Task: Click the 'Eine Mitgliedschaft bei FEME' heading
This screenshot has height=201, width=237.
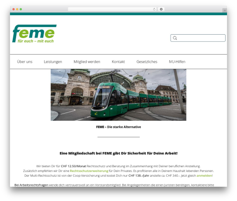Action: (x=118, y=153)
